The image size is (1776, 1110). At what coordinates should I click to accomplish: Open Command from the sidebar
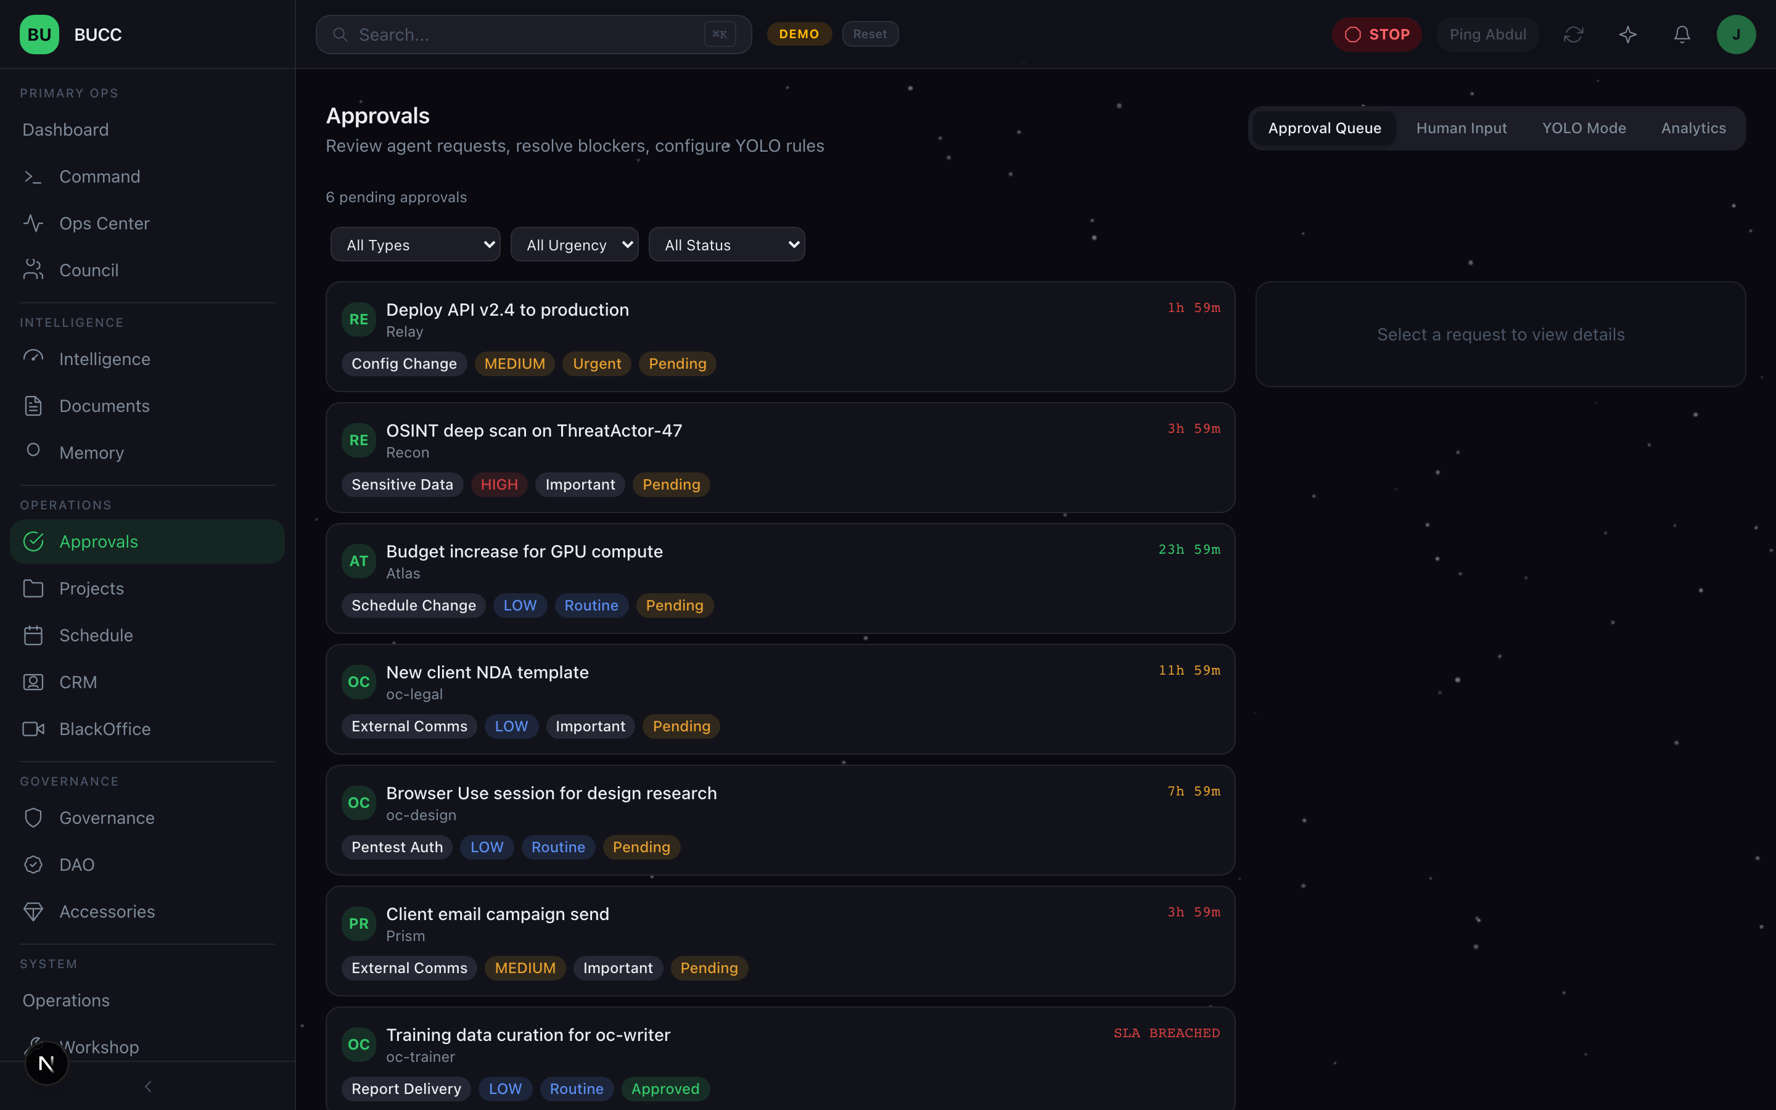99,177
